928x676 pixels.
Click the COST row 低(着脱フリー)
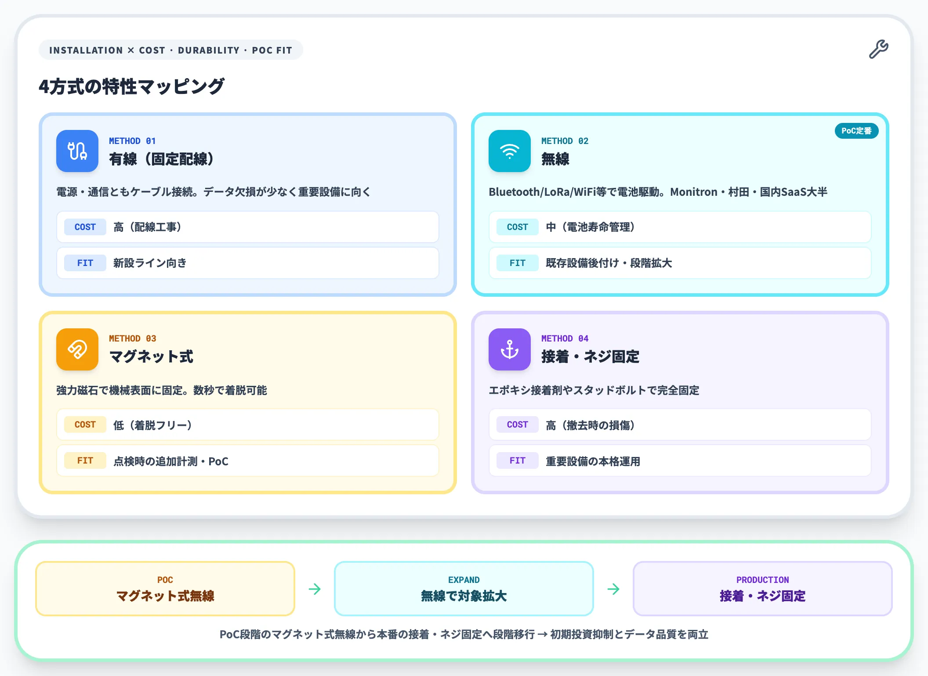[248, 424]
